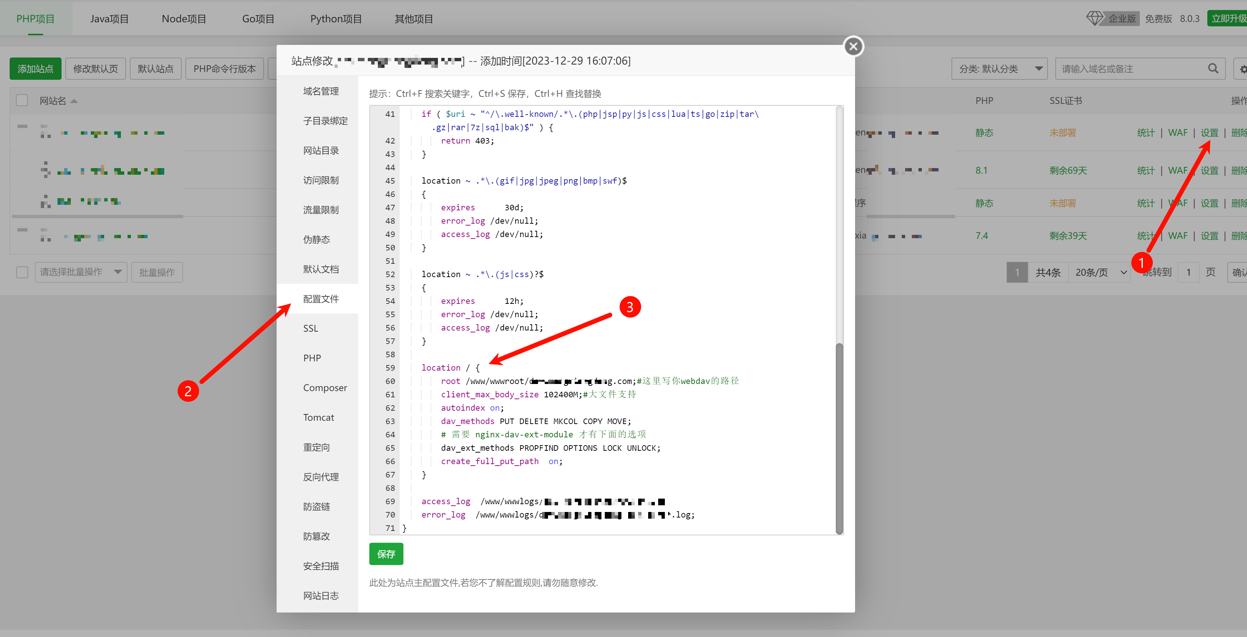Open 安全扫描 section
1247x637 pixels.
pyautogui.click(x=320, y=566)
